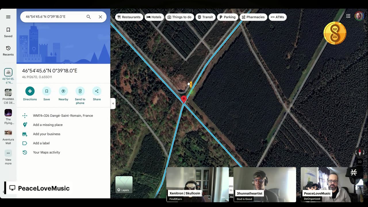Show Transit options chip
The image size is (368, 207).
205,17
